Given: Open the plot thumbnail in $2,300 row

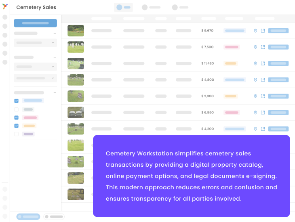Looking at the screenshot, I should (76, 96).
